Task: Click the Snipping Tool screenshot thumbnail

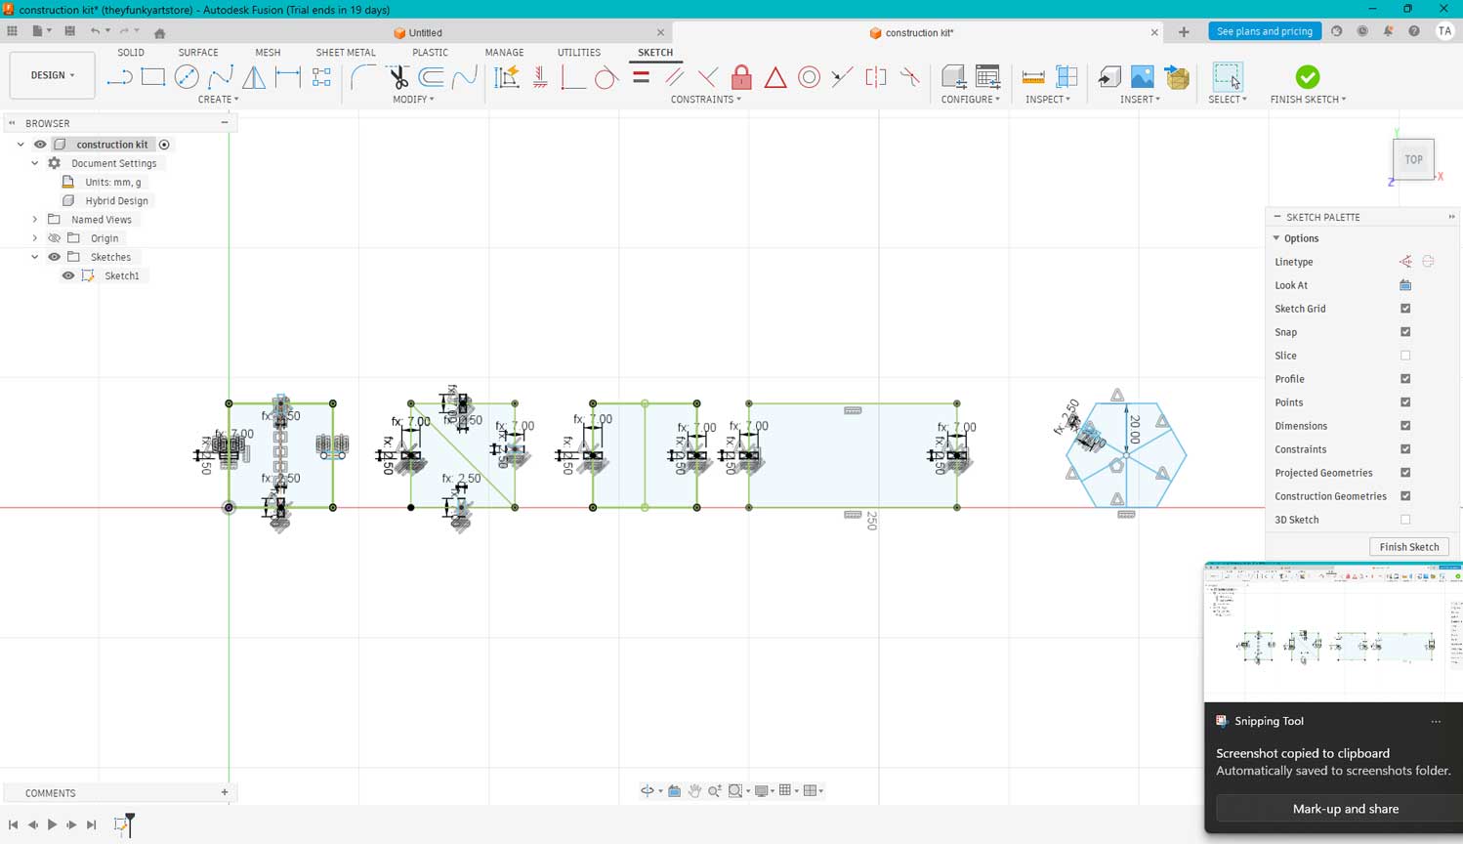Action: (x=1333, y=631)
